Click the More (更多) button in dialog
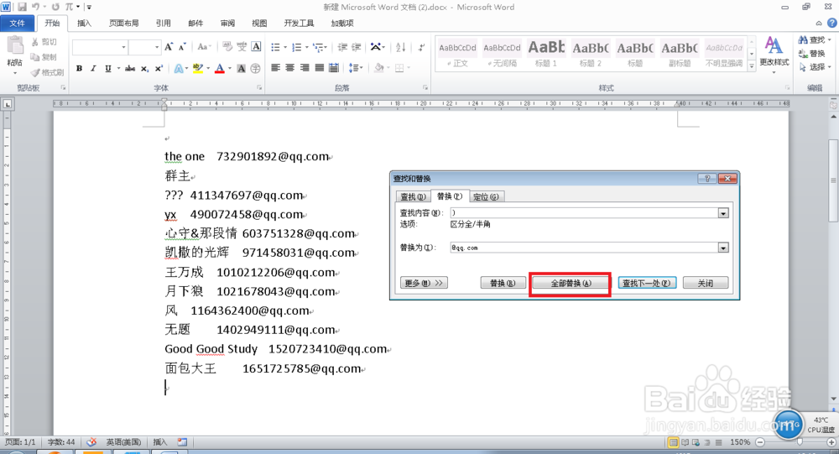This screenshot has height=454, width=839. [x=424, y=283]
